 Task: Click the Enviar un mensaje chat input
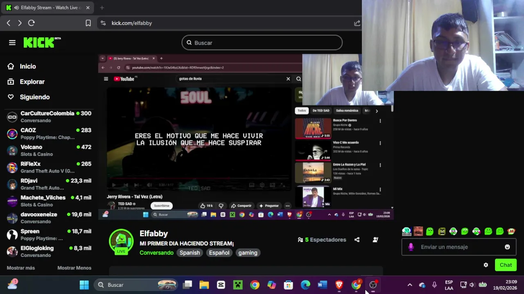458,247
